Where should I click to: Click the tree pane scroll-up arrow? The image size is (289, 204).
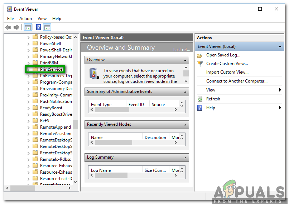[x=75, y=37]
